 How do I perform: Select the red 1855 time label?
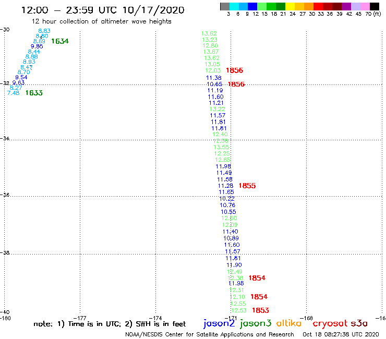[x=247, y=186]
